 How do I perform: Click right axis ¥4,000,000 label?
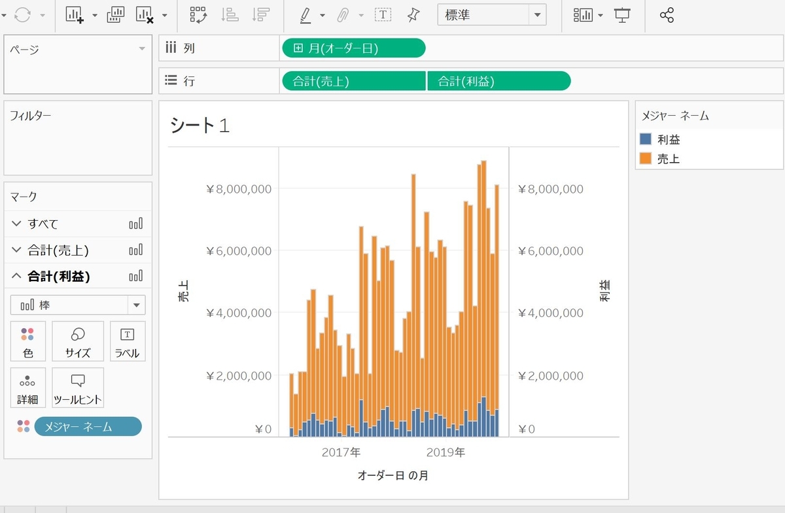(x=549, y=313)
